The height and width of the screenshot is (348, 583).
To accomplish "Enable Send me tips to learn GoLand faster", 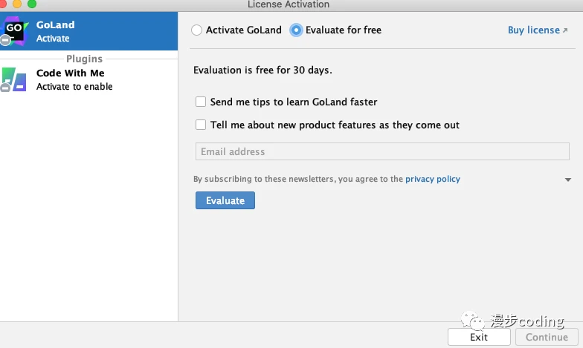I will [x=201, y=102].
